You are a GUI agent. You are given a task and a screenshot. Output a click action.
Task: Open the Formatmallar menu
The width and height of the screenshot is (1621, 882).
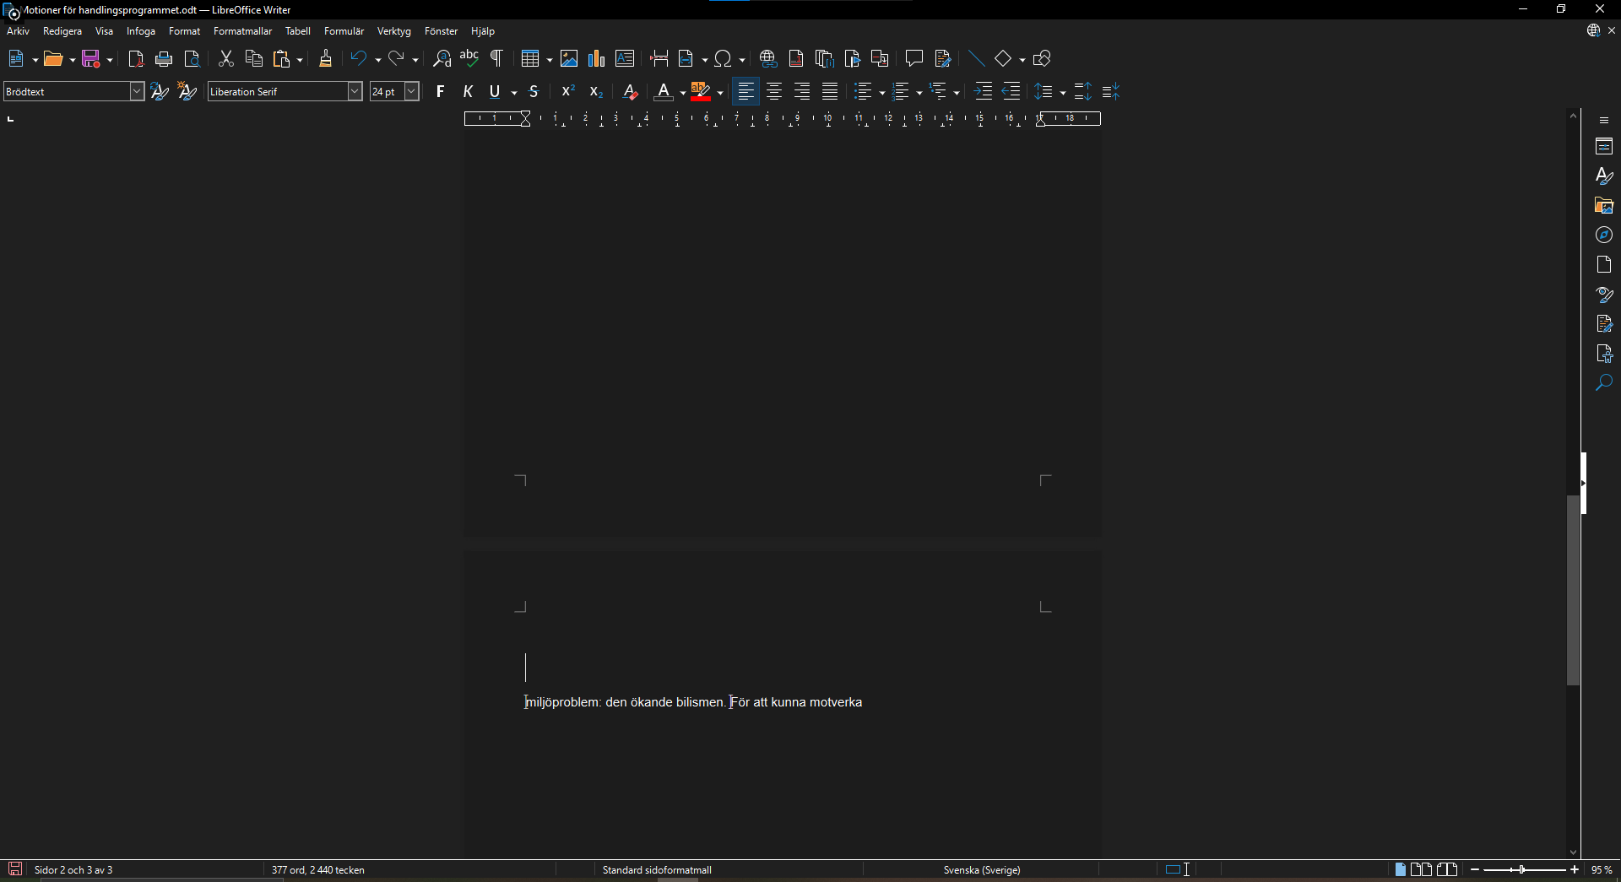click(x=242, y=31)
